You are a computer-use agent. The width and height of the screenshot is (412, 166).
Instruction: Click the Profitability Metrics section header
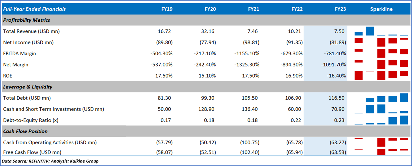(26, 20)
